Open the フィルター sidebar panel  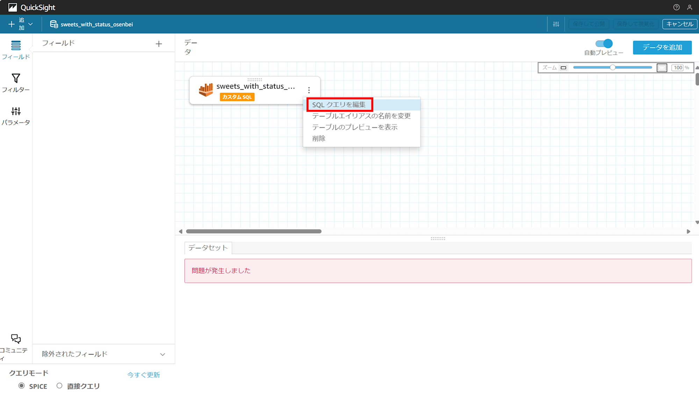(16, 83)
